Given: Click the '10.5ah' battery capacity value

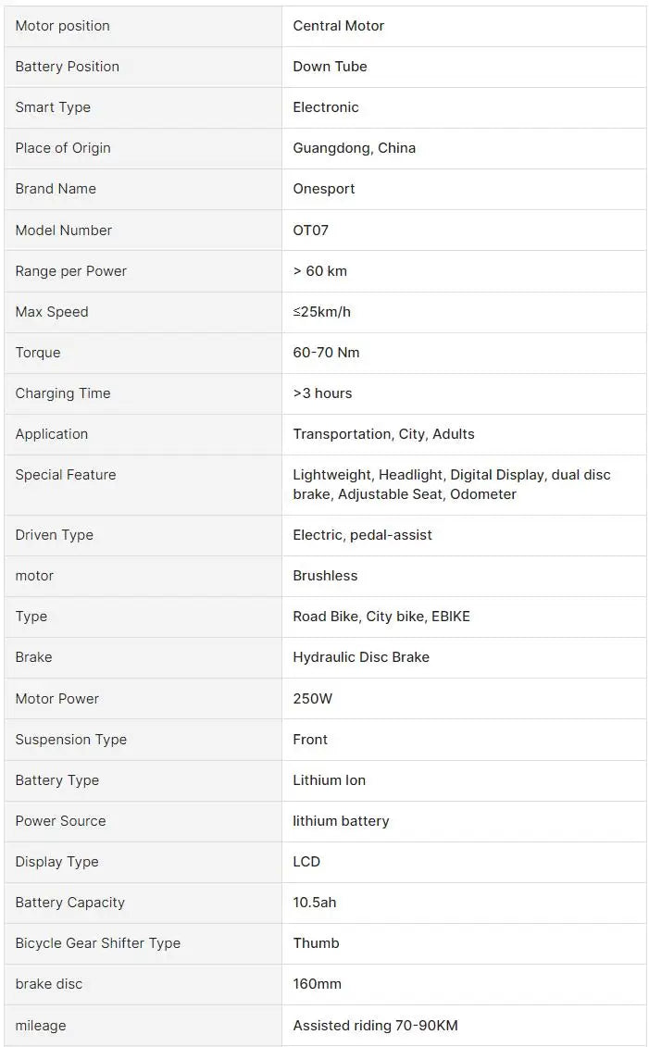Looking at the screenshot, I should point(315,903).
